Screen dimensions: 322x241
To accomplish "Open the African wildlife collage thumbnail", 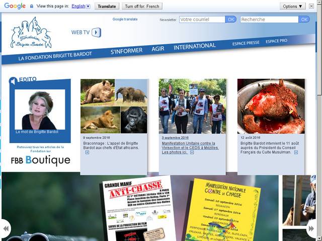I will pos(114,106).
